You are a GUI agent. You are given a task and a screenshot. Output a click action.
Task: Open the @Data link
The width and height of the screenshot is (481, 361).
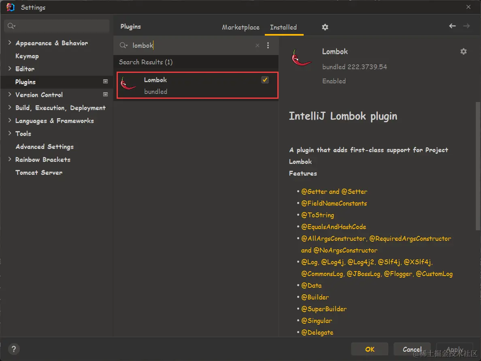tap(311, 285)
